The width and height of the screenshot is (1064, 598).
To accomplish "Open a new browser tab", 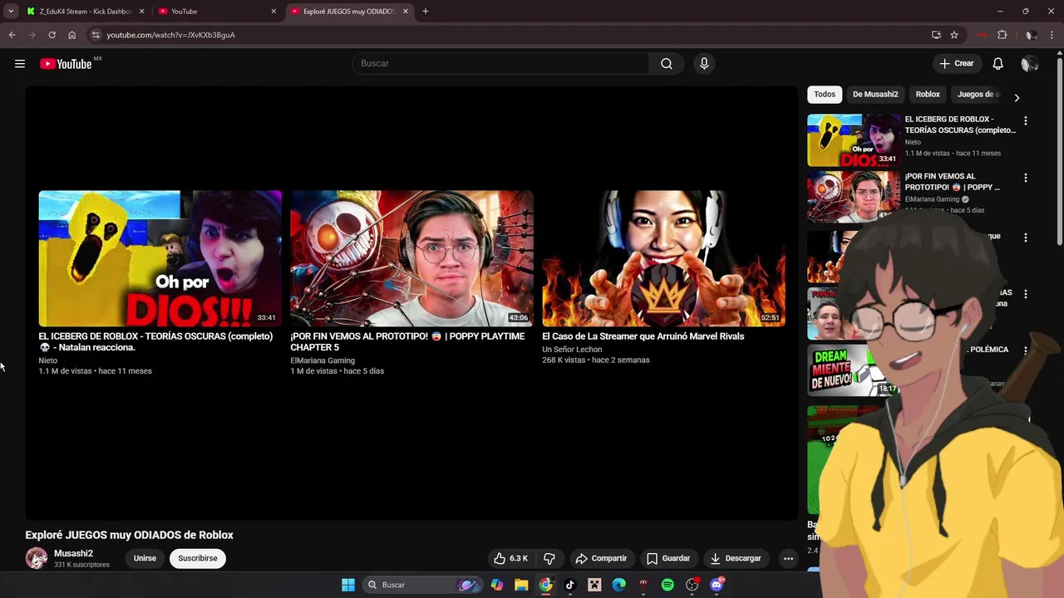I will [426, 12].
